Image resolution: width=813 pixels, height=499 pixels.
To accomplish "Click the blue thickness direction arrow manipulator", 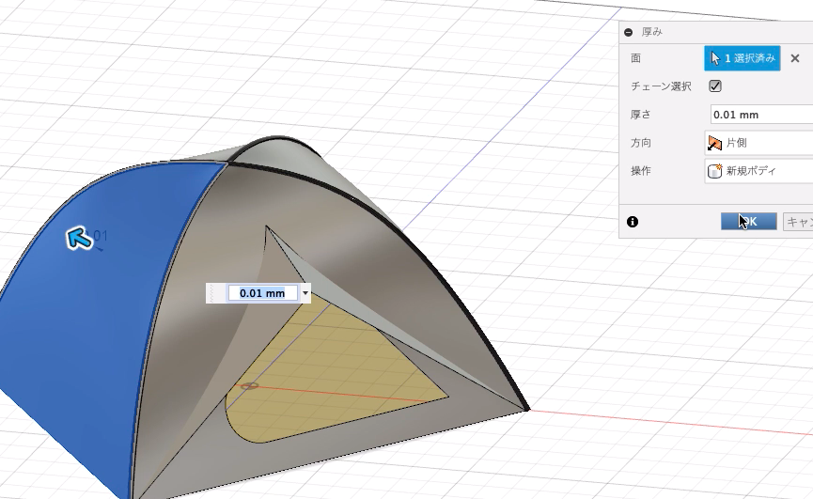I will 79,239.
